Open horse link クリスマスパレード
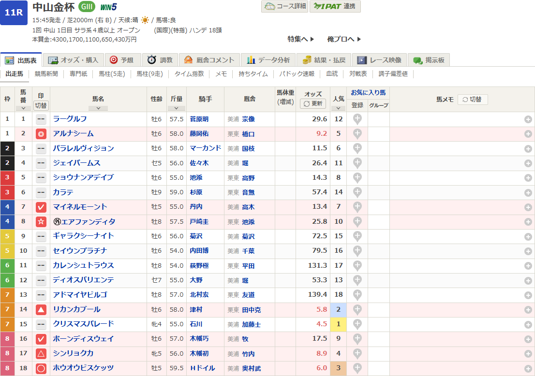 [83, 324]
